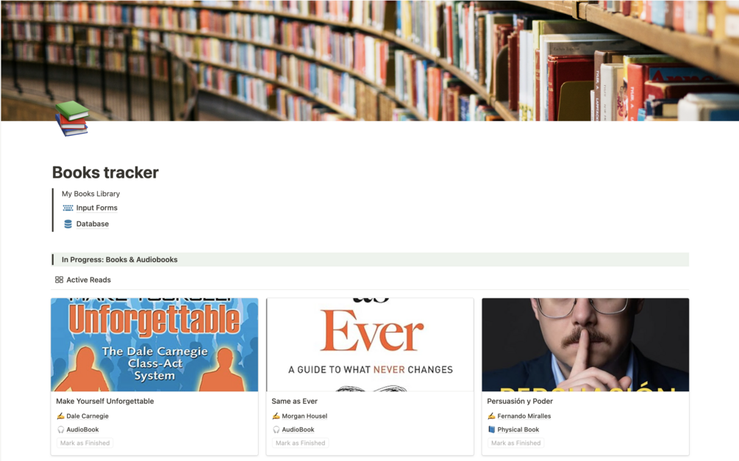Click the database icon beside Database
This screenshot has height=461, width=739.
(x=68, y=224)
